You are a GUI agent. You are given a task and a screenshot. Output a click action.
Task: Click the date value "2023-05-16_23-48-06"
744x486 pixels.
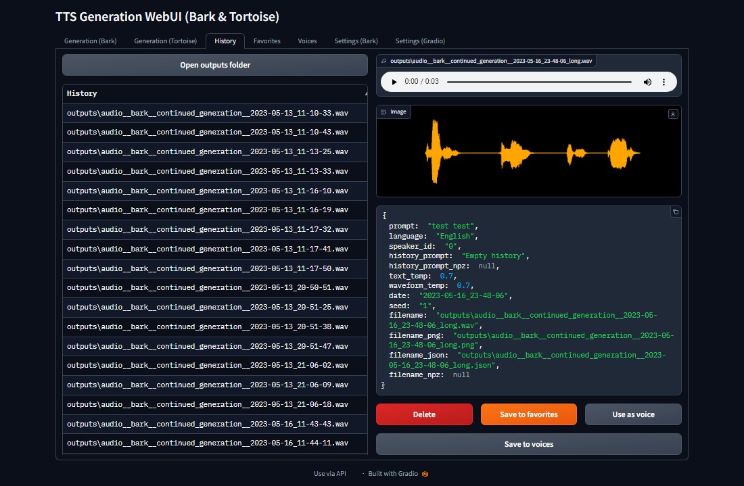pyautogui.click(x=463, y=296)
